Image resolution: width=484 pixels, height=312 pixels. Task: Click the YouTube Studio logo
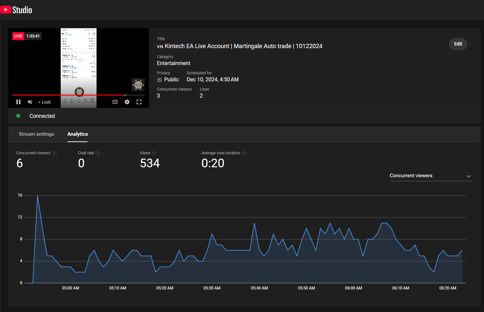click(16, 10)
